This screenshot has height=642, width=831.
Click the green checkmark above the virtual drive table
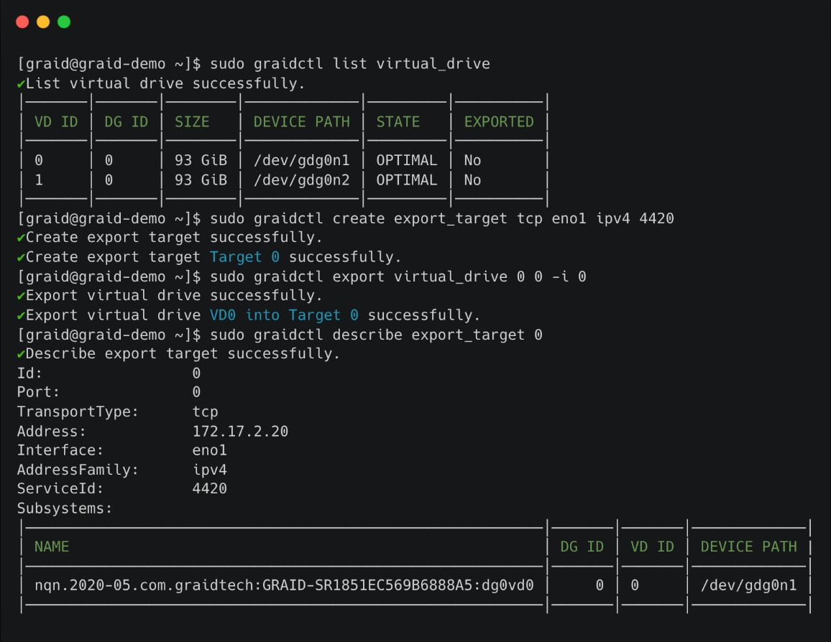click(x=20, y=83)
